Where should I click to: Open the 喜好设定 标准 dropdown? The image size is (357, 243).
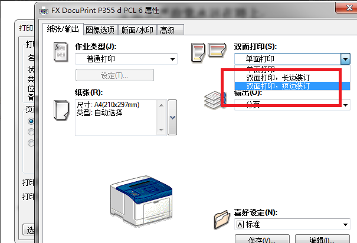pos(292,224)
